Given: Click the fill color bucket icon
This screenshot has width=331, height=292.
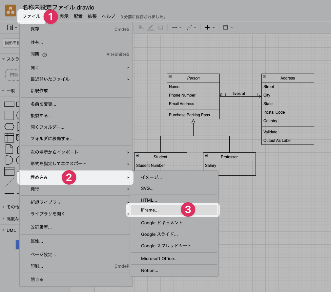Looking at the screenshot, I should tap(141, 28).
